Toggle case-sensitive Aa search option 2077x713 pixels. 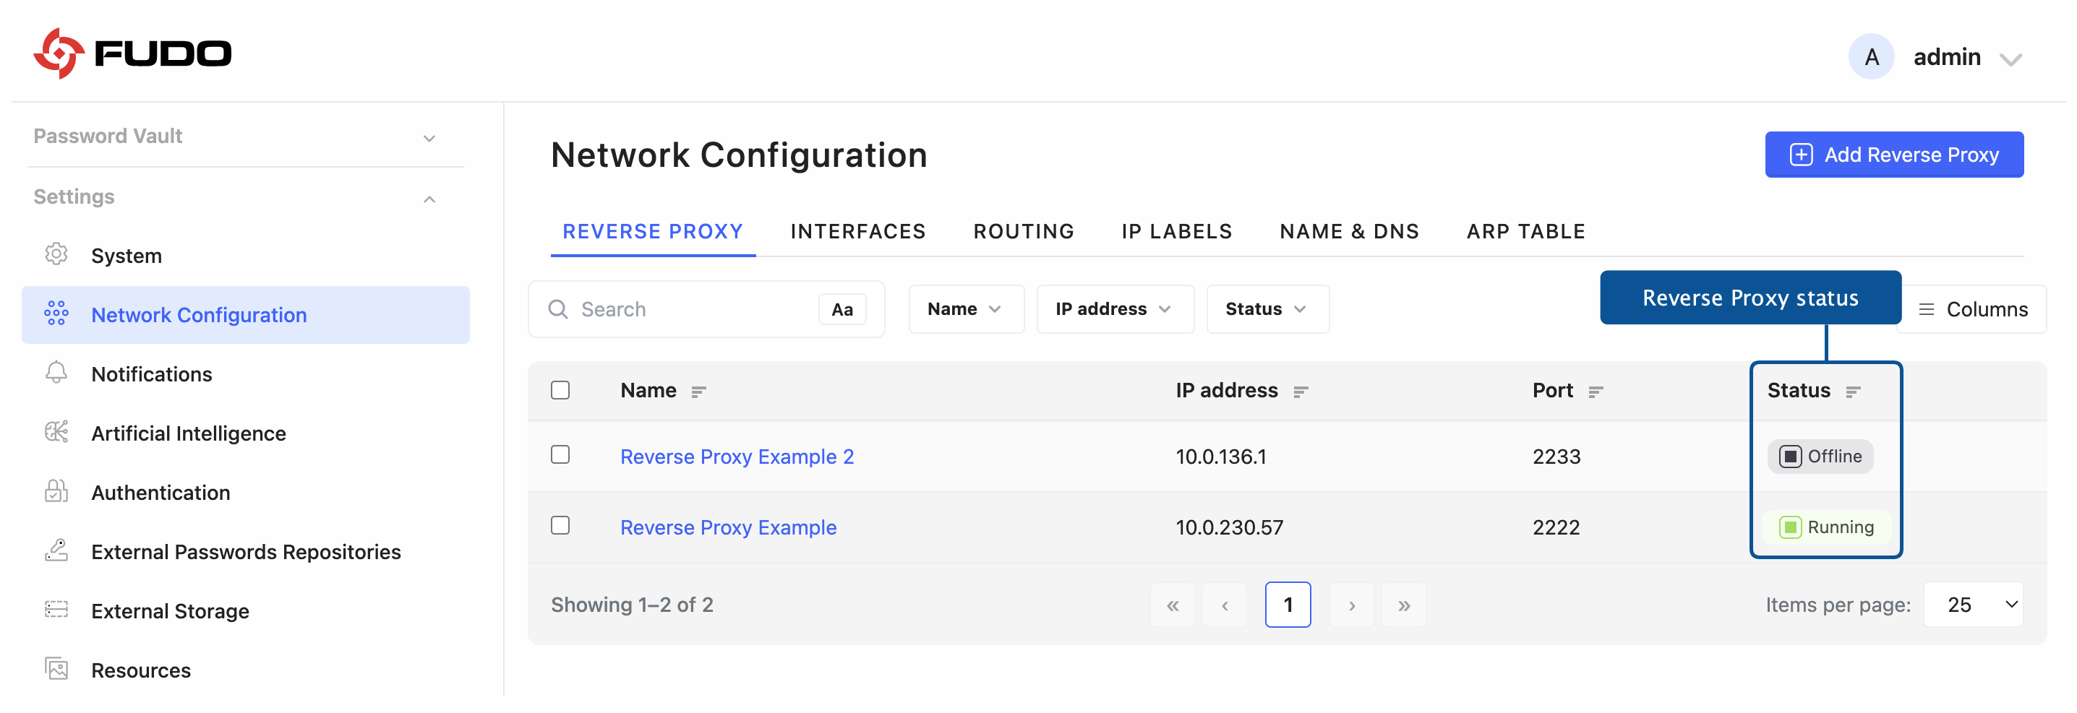(841, 309)
